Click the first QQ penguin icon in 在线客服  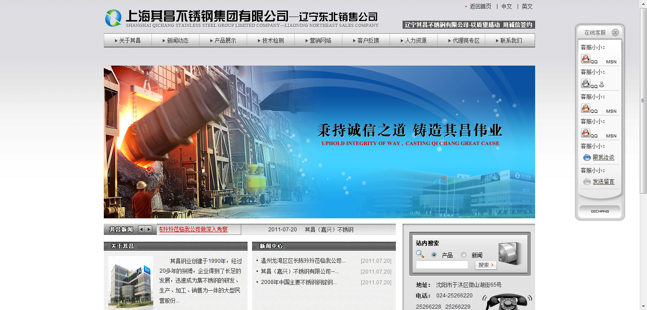tap(585, 59)
